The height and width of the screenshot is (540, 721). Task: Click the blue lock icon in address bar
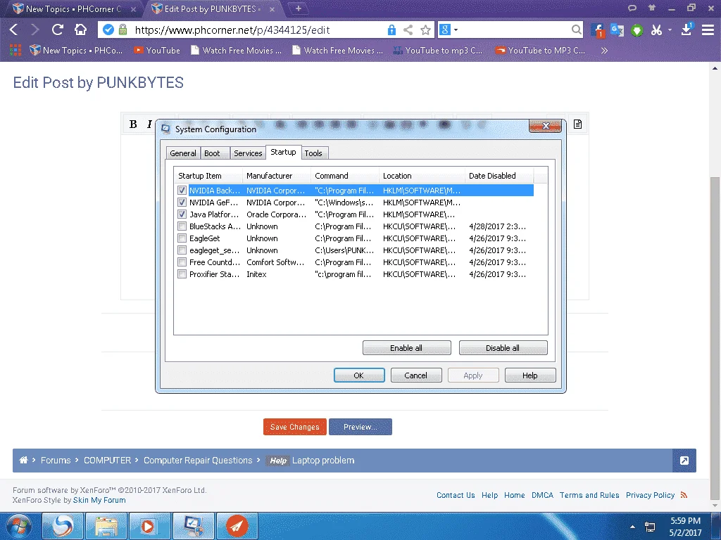[391, 30]
